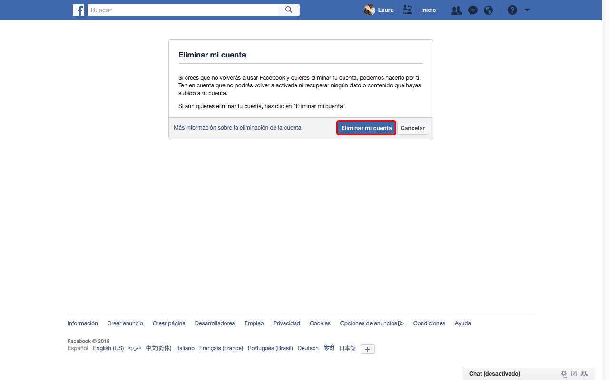
Task: Open Laura's profile picture thumbnail
Action: (x=370, y=10)
